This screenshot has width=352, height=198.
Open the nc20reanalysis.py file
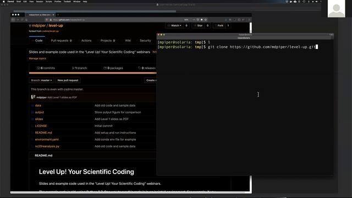point(47,146)
